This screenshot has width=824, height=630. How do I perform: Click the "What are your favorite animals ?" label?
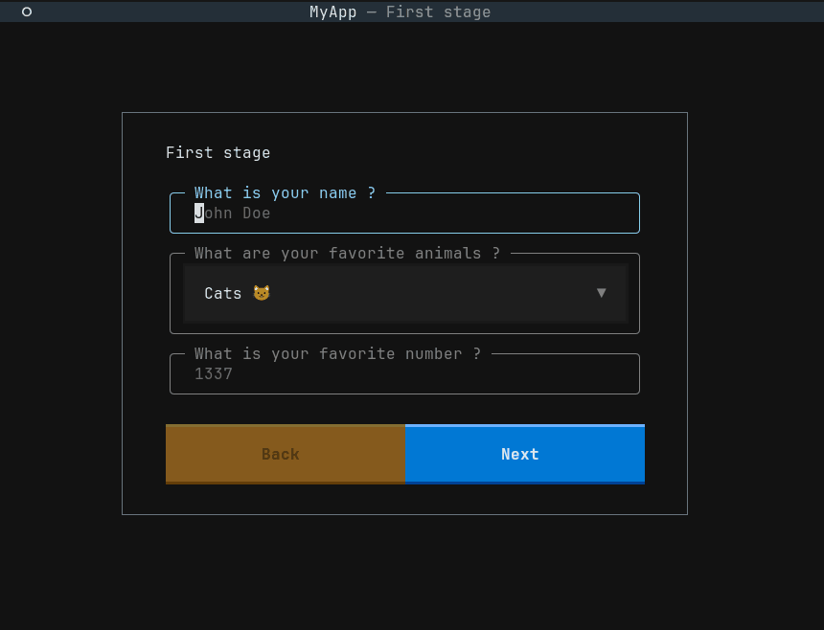coord(347,253)
